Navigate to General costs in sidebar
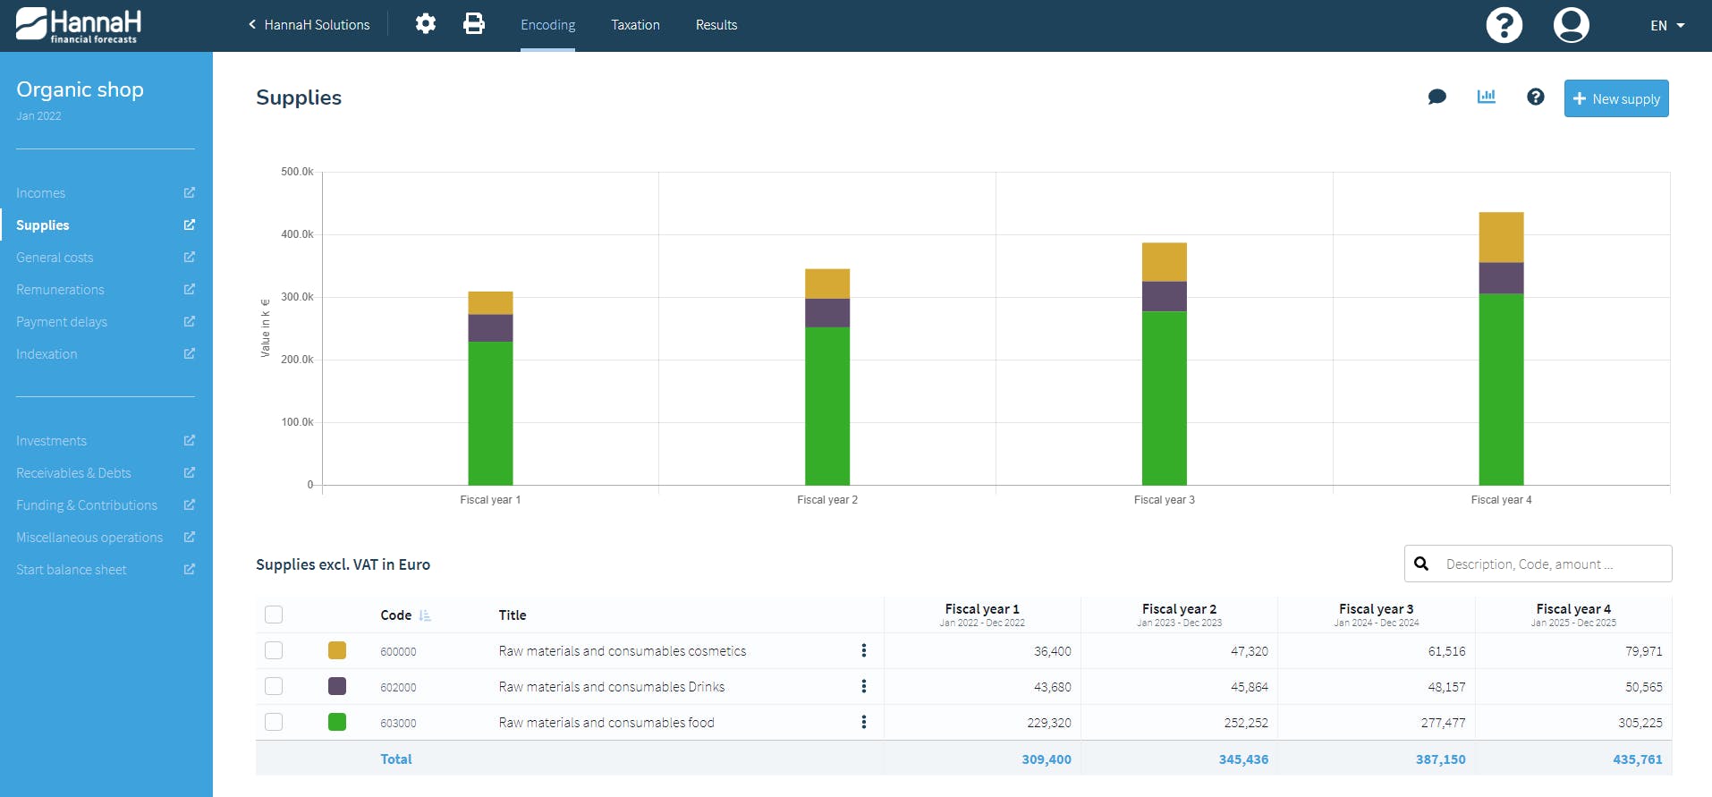 pos(55,258)
